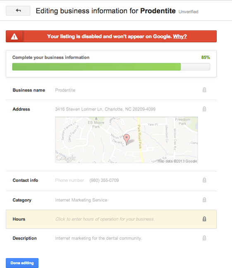Edit the Prodentite business name field
Screen dimensions: 232x268
(x=65, y=90)
